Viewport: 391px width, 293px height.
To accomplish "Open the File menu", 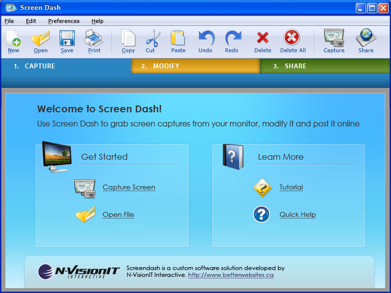I will [9, 21].
